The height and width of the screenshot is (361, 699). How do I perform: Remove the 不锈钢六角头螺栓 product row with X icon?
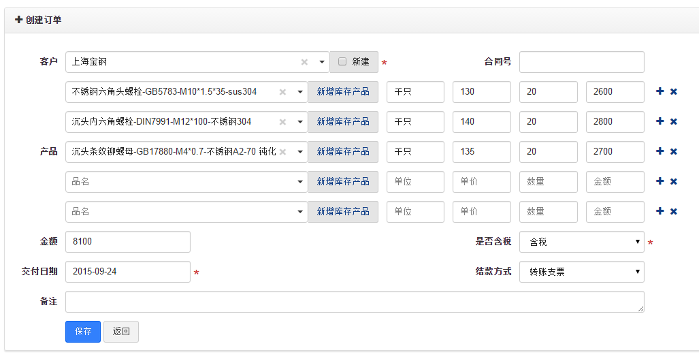(674, 91)
